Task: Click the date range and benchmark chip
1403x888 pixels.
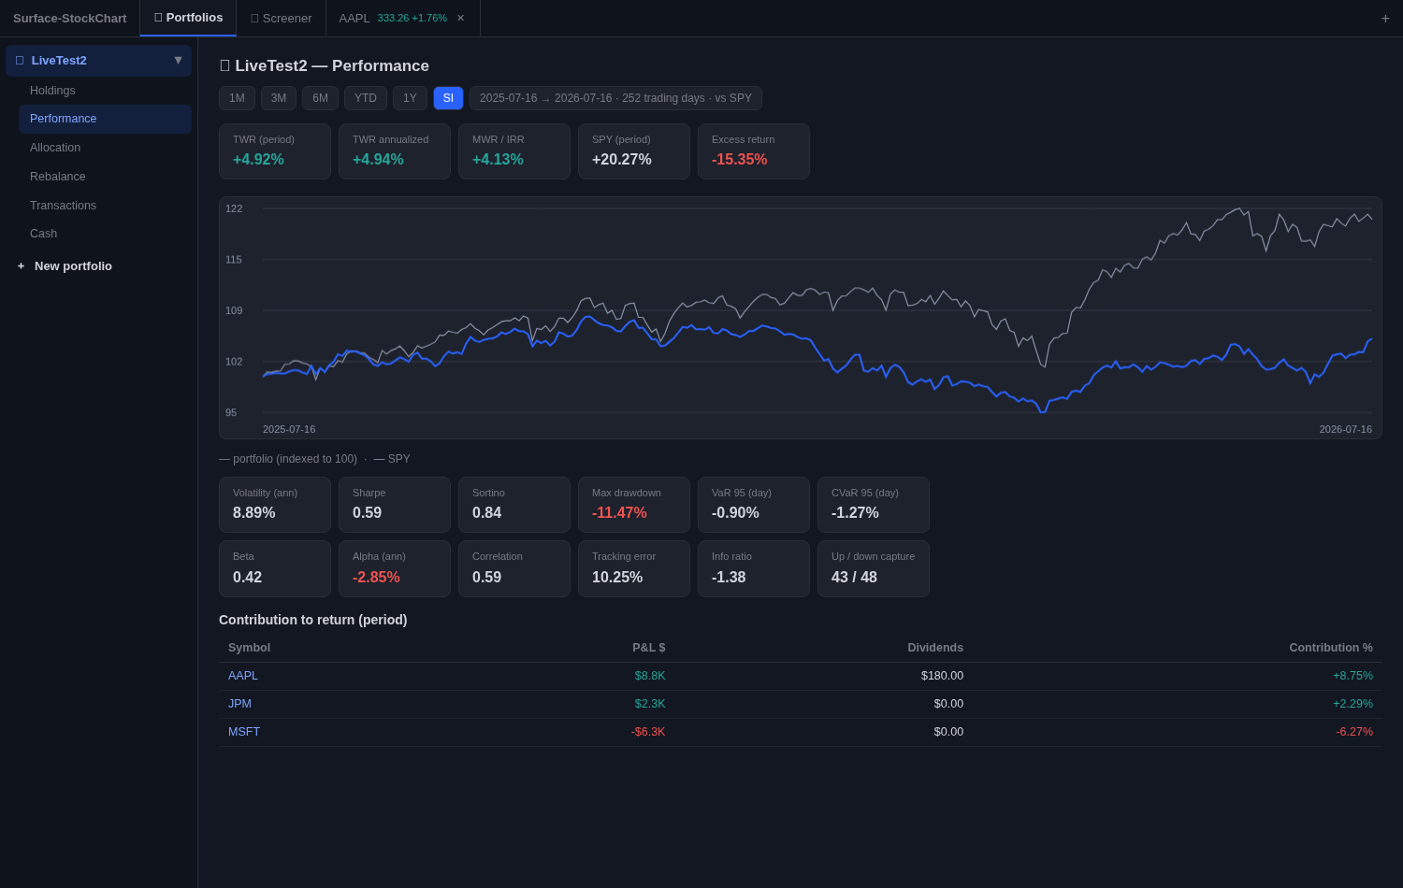Action: pyautogui.click(x=615, y=98)
